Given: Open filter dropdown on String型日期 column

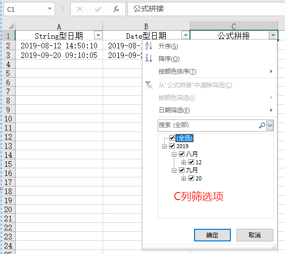Looking at the screenshot, I should [98, 35].
